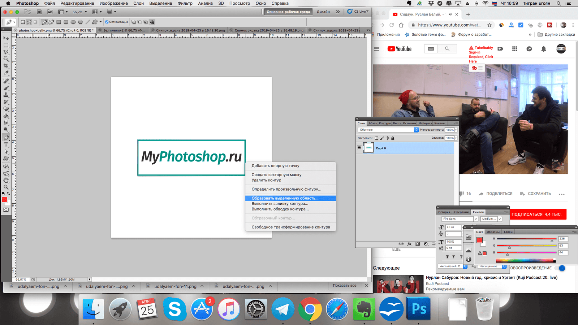Select the Horizontal Type tool
The height and width of the screenshot is (325, 578).
click(x=6, y=144)
